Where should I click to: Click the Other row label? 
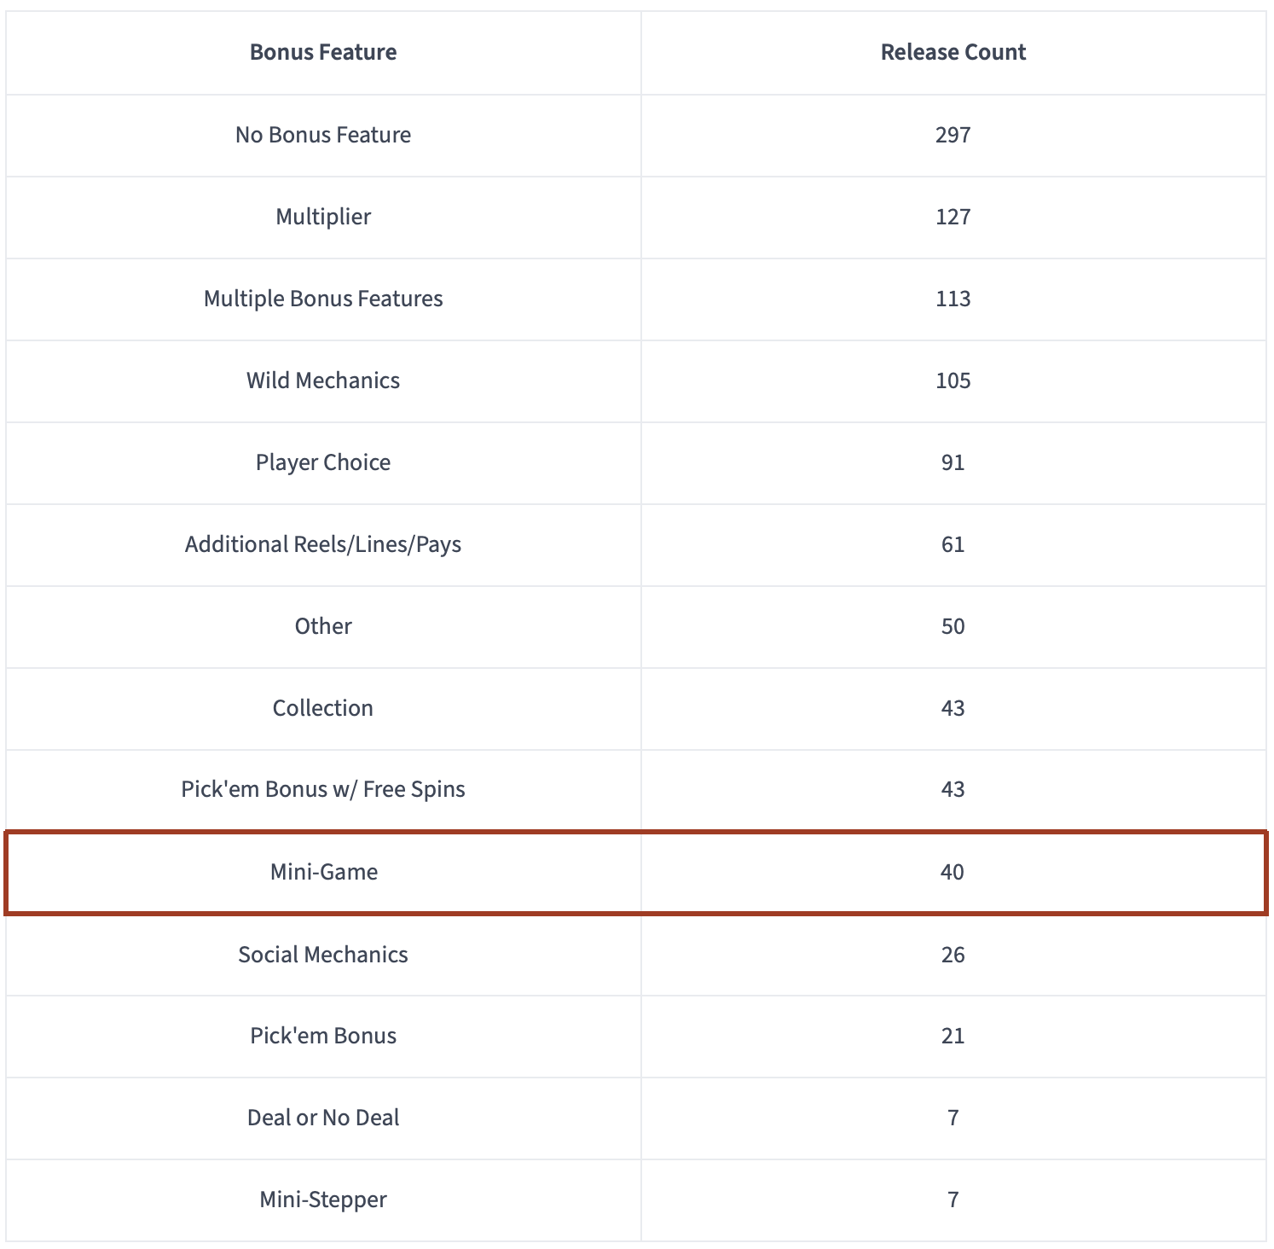click(323, 626)
